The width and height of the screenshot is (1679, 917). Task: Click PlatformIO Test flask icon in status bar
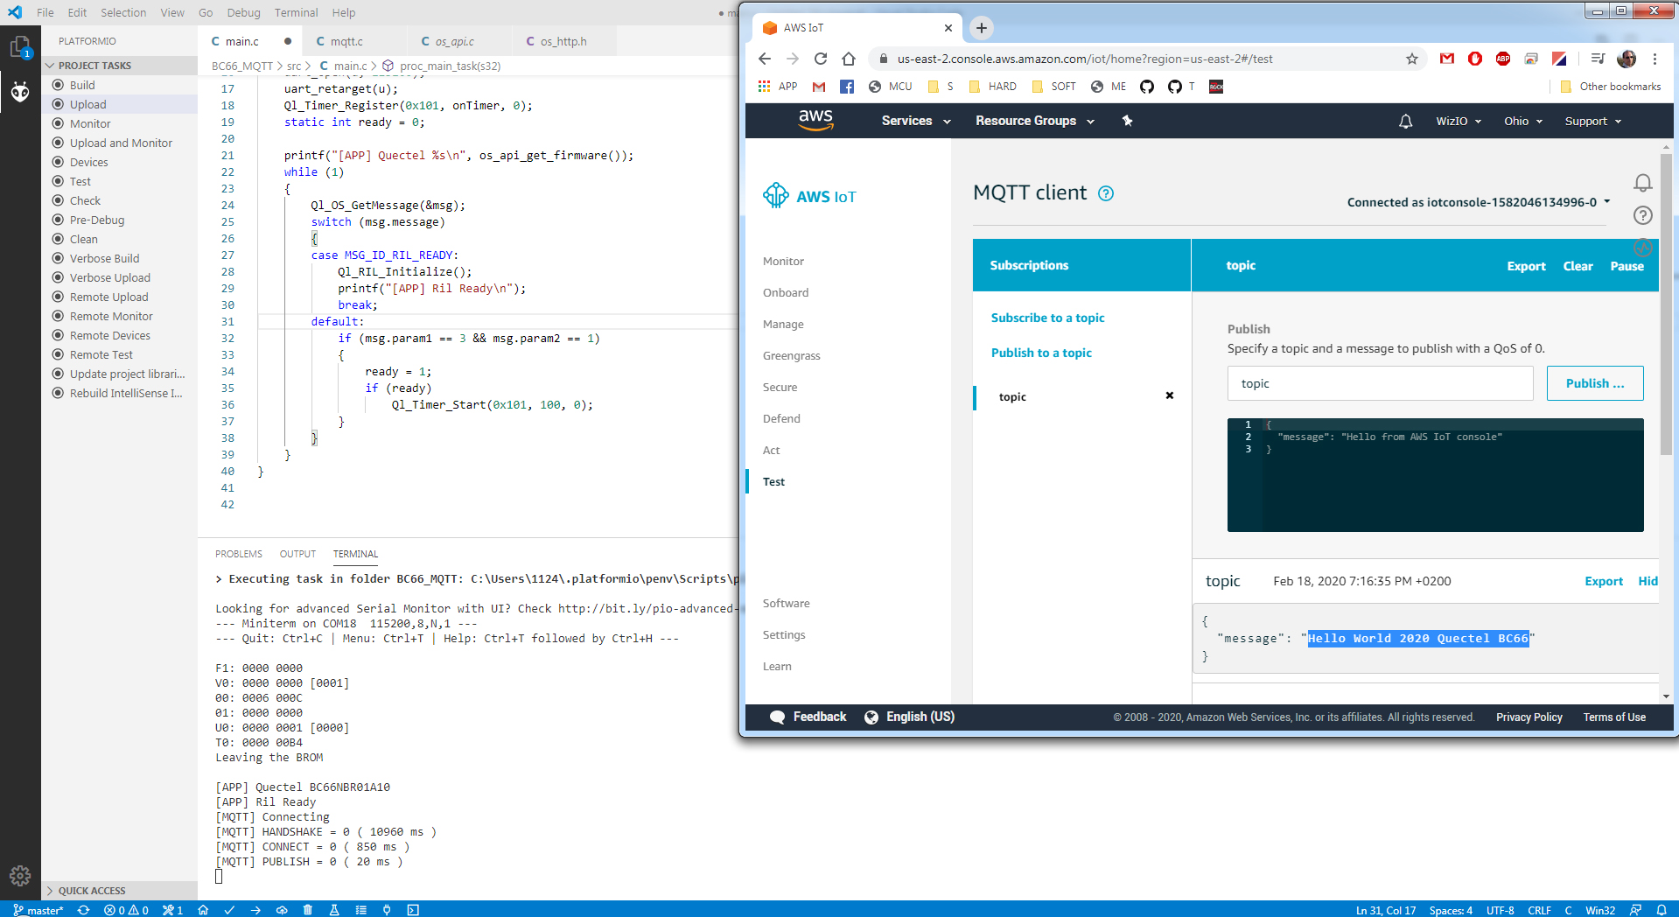pos(334,910)
